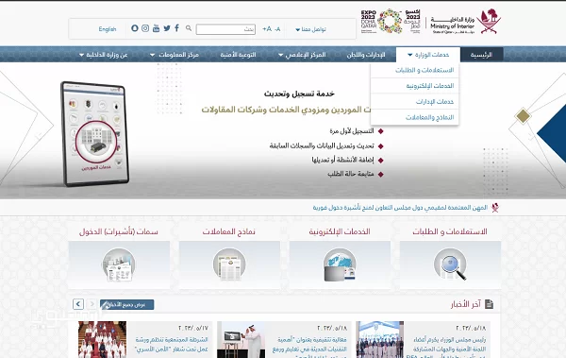Open the Snapchat icon in header
The width and height of the screenshot is (566, 358).
pyautogui.click(x=135, y=28)
